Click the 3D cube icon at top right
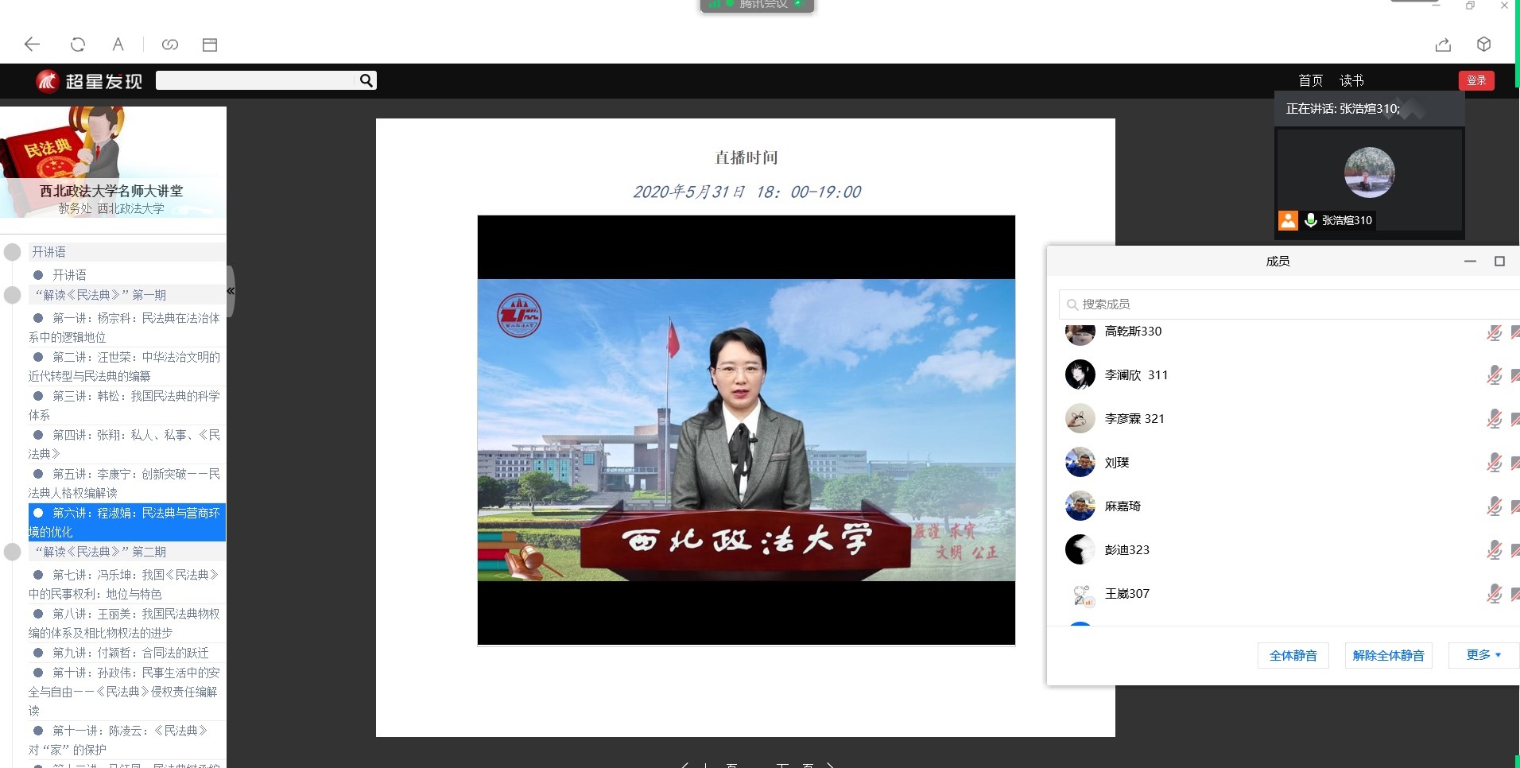The height and width of the screenshot is (768, 1520). pos(1483,45)
